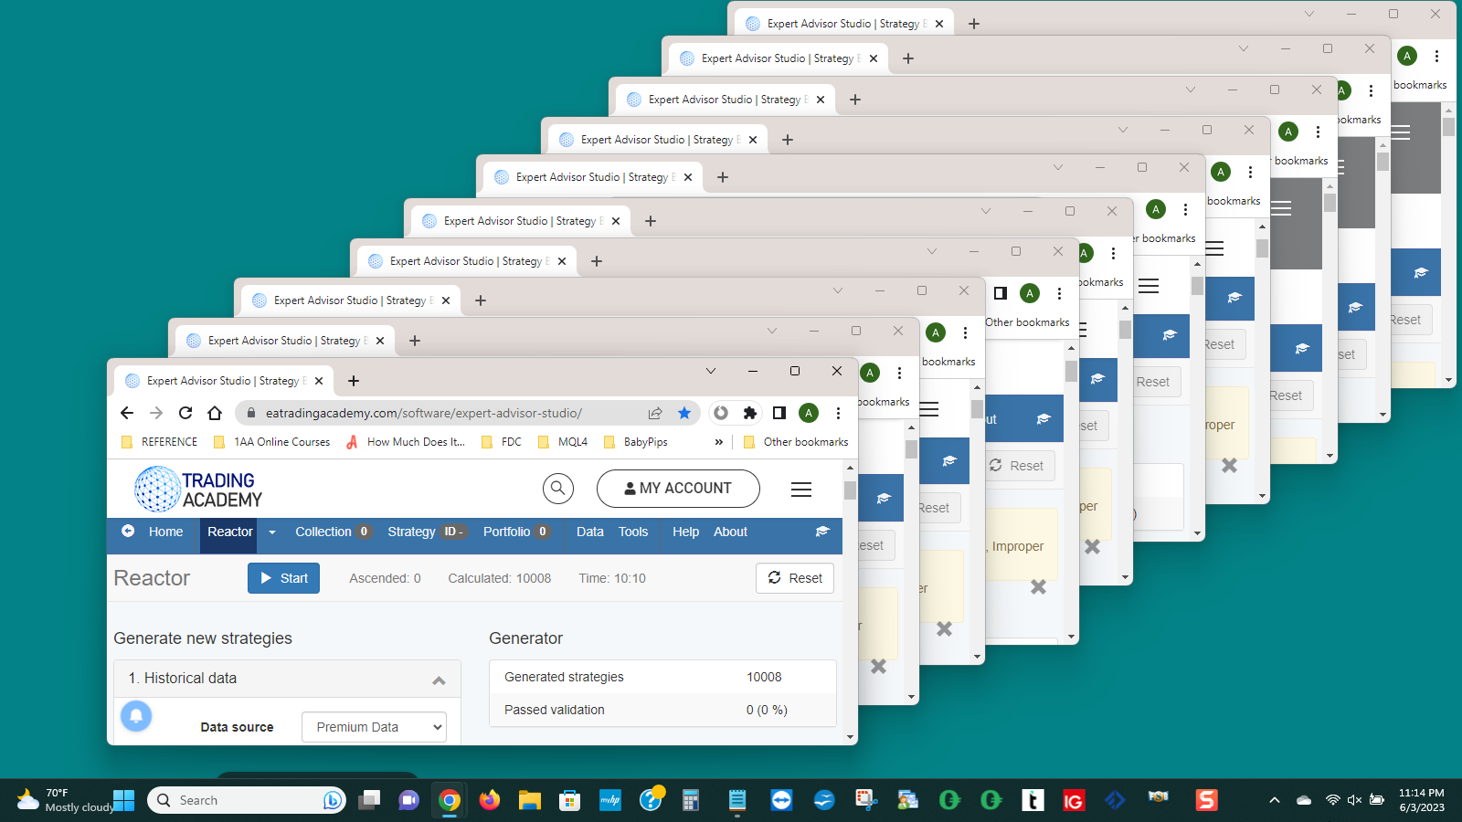Start the Reactor with the Start button
Image resolution: width=1462 pixels, height=822 pixels.
[283, 578]
